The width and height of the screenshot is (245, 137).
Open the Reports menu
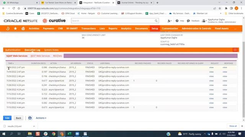click(x=113, y=29)
